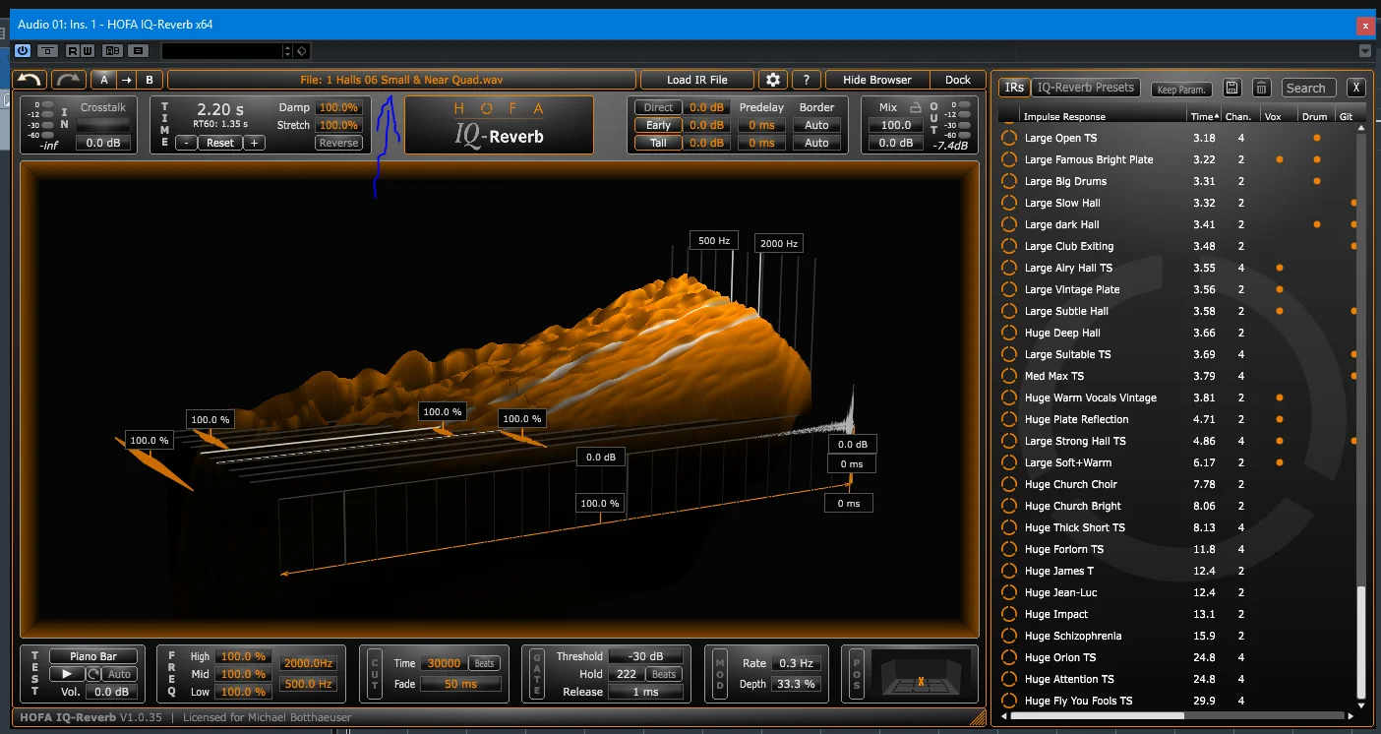Select slot A
The image size is (1381, 734).
click(x=104, y=80)
